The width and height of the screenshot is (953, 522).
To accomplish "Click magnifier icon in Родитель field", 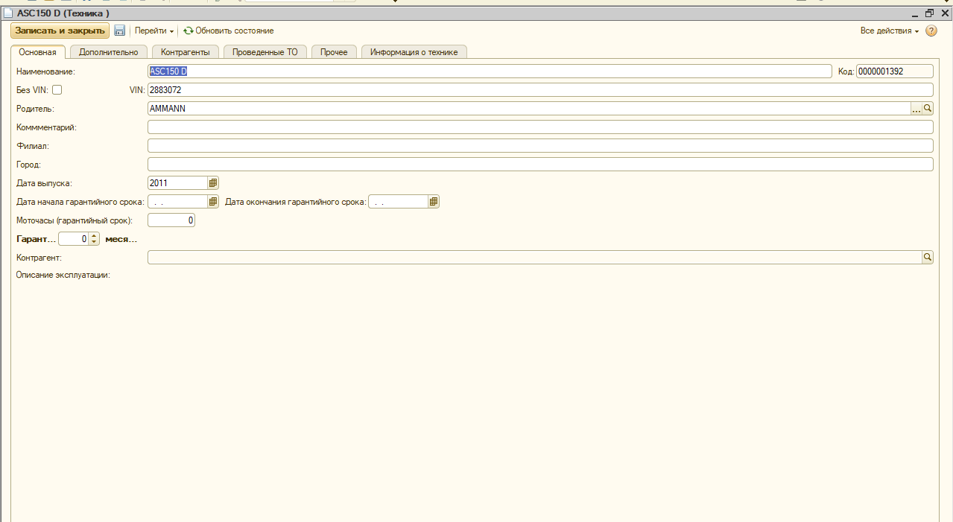I will click(x=928, y=109).
